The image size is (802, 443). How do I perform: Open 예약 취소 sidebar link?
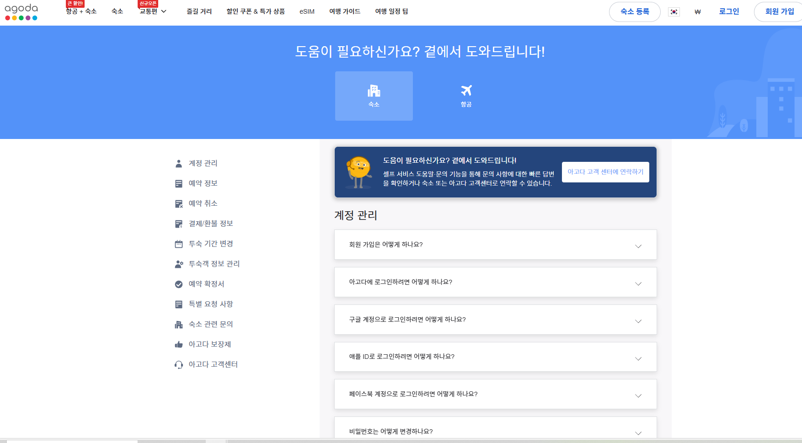203,203
